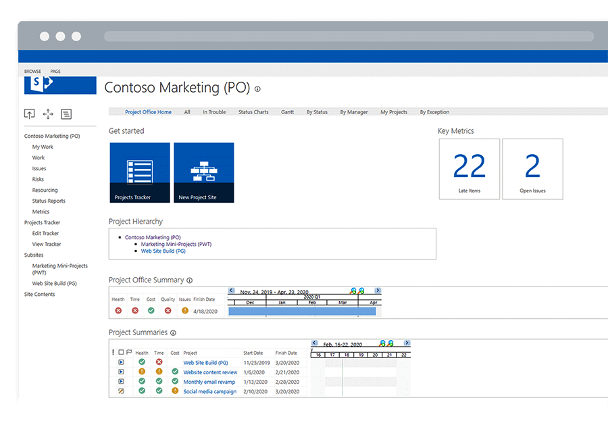Click orange Health icon for Website content review
Image resolution: width=608 pixels, height=423 pixels.
click(x=142, y=372)
